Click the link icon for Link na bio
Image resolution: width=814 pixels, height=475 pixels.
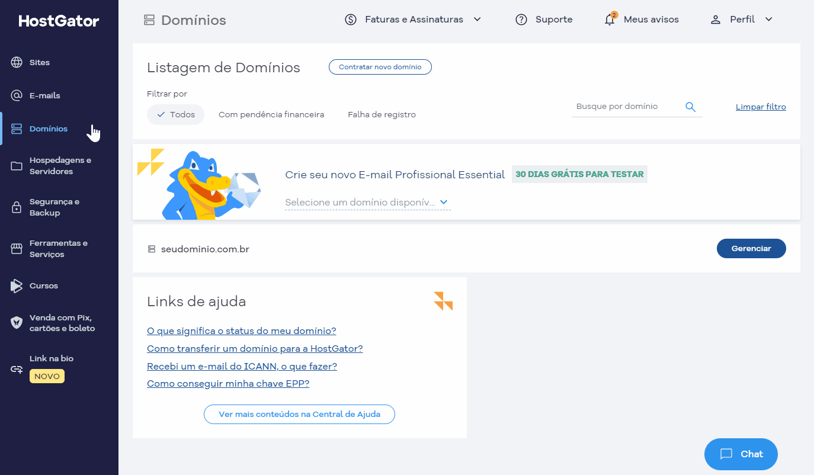[17, 369]
